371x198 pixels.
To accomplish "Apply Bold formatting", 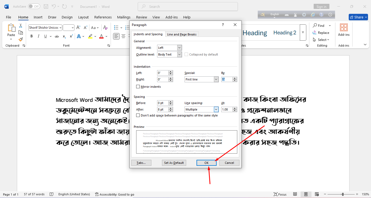I will click(x=32, y=36).
